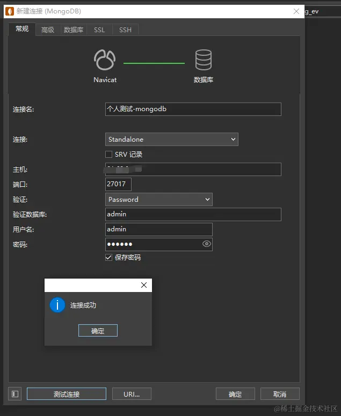Click the 连接名 input field
This screenshot has height=416, width=341.
[193, 109]
